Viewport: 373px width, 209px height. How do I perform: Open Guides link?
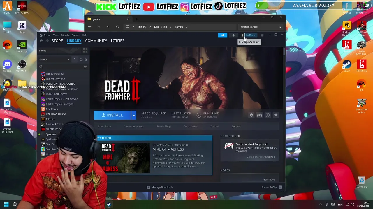click(x=215, y=127)
